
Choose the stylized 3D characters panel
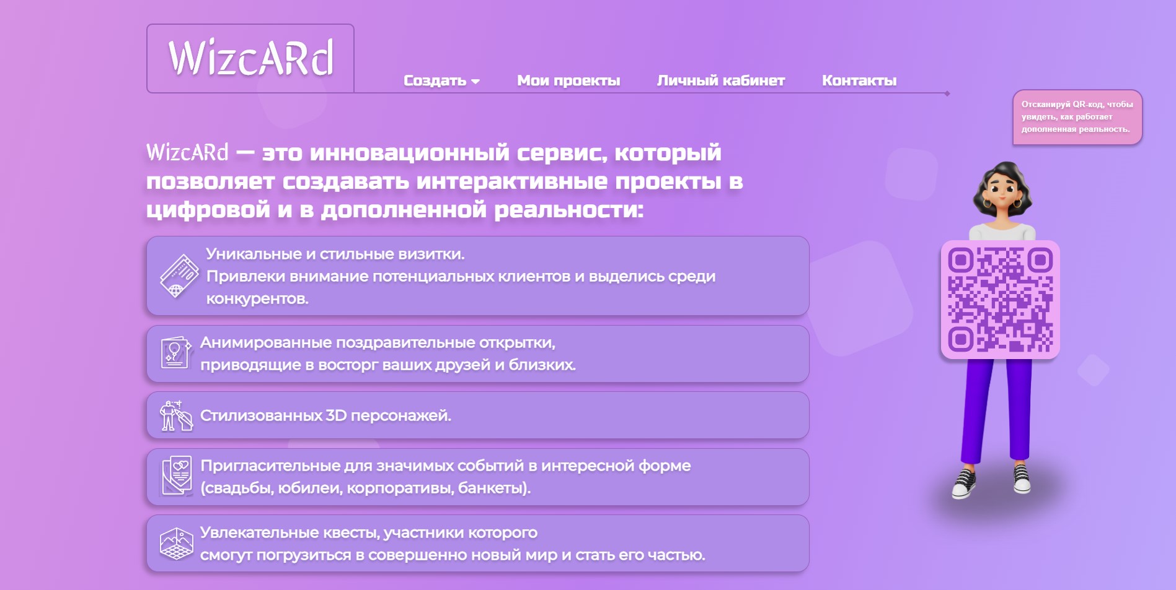(x=477, y=415)
